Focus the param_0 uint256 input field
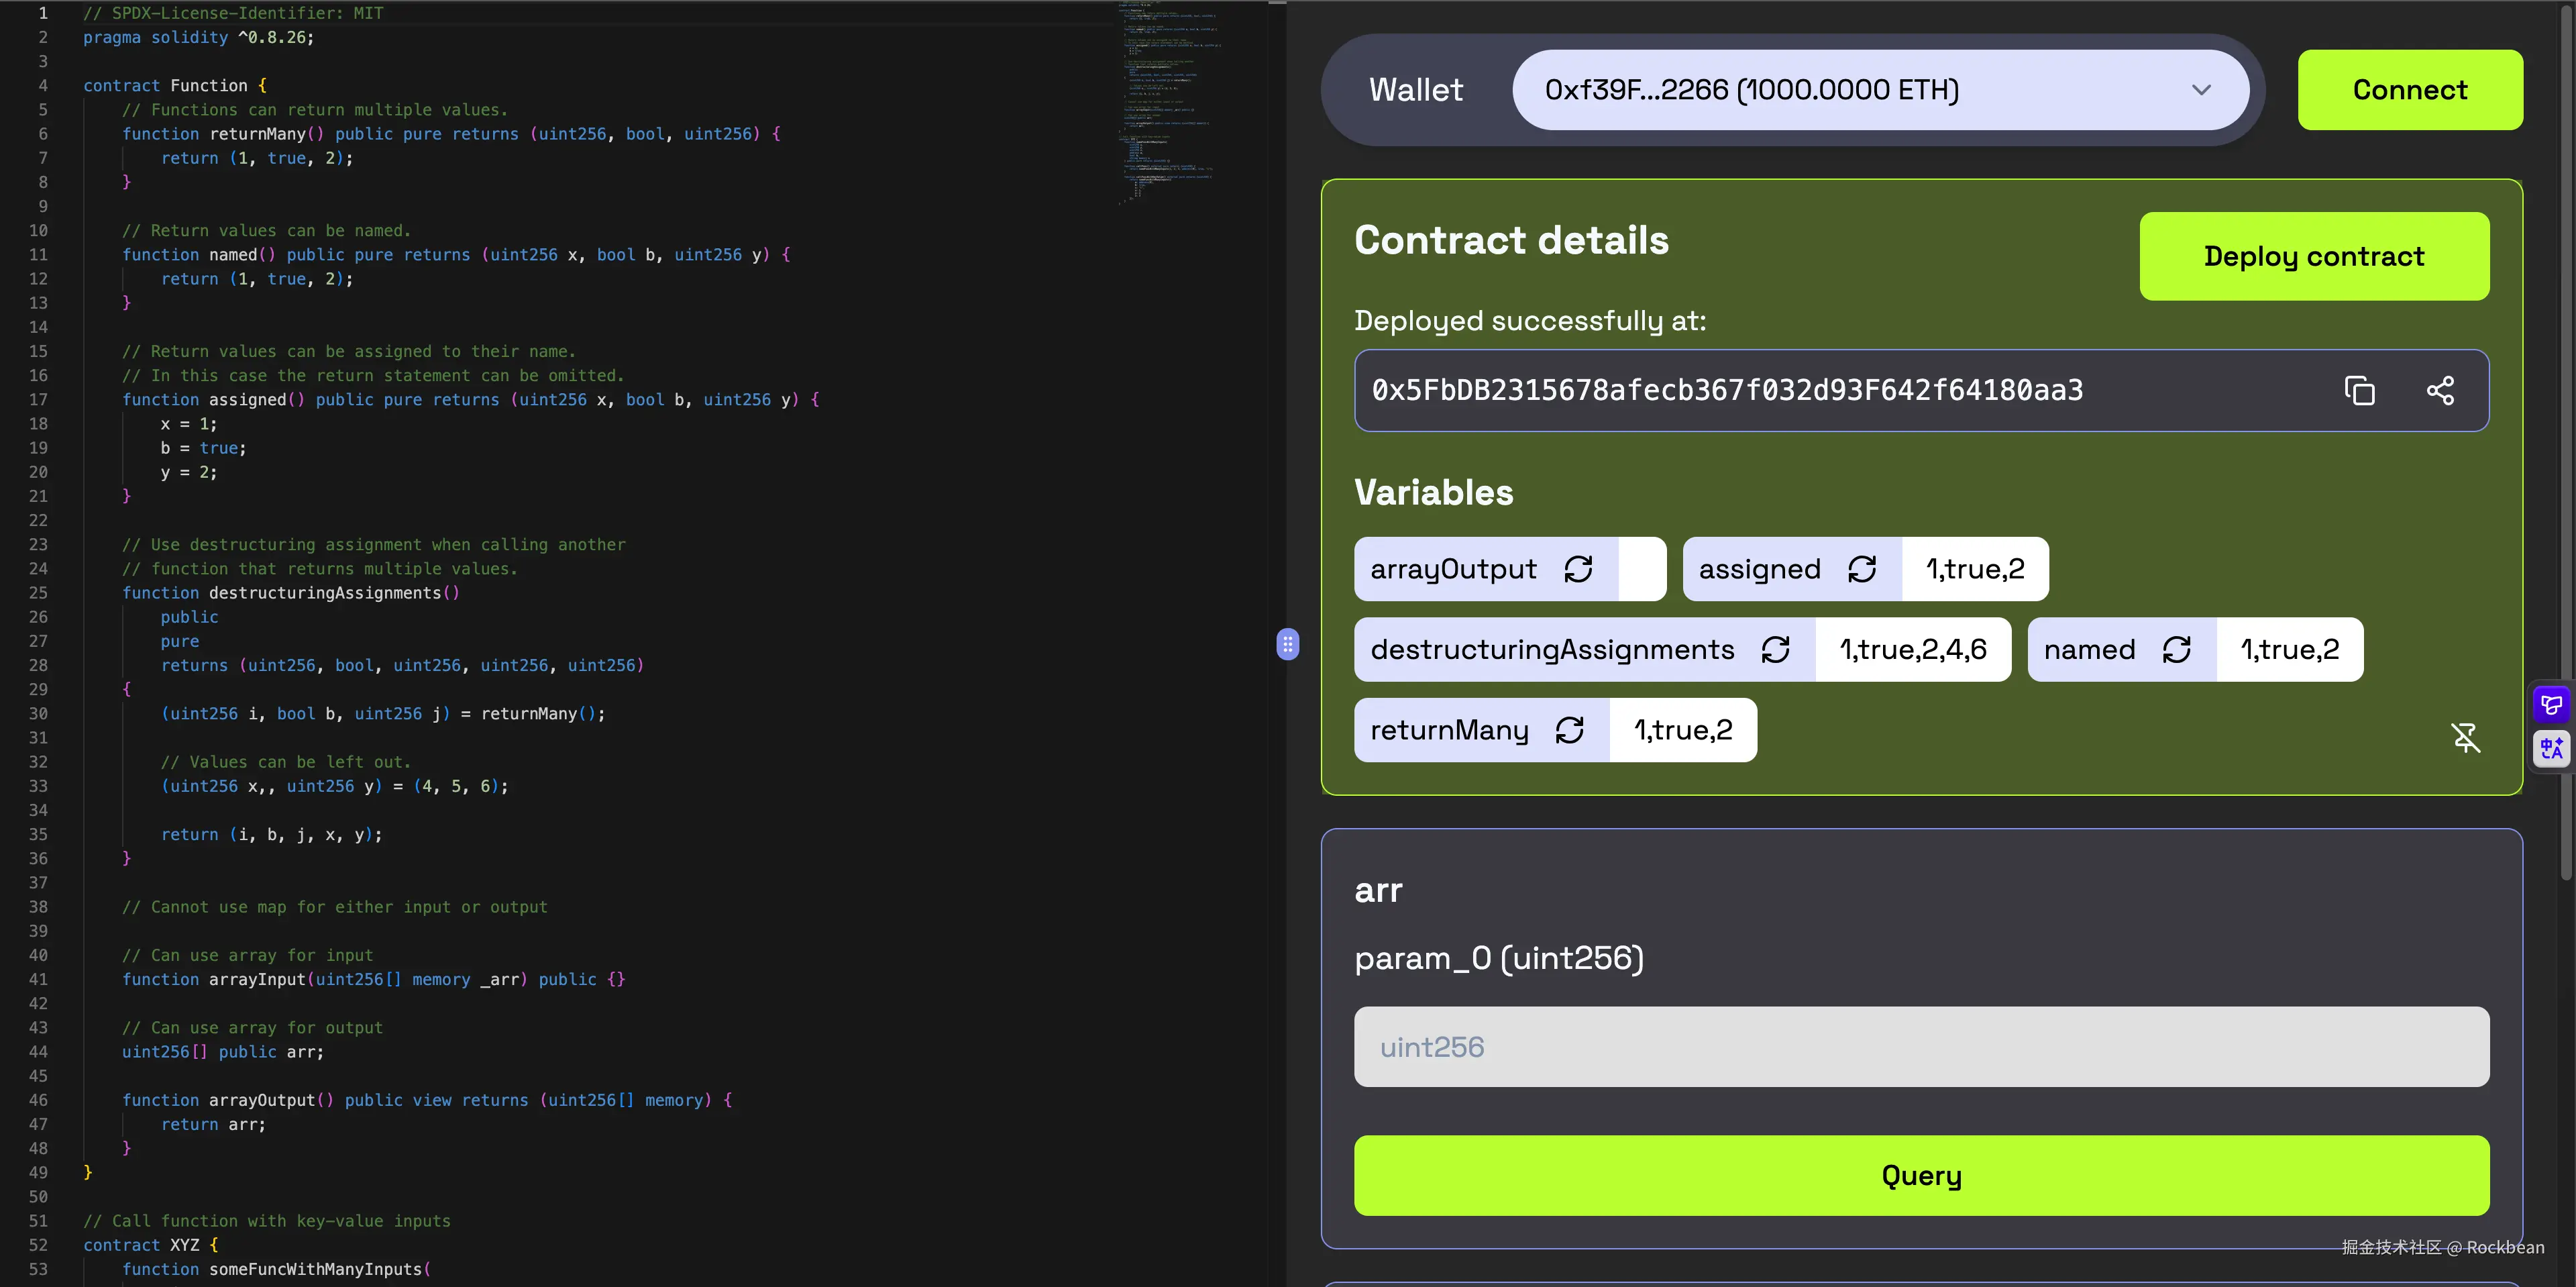 [x=1920, y=1047]
